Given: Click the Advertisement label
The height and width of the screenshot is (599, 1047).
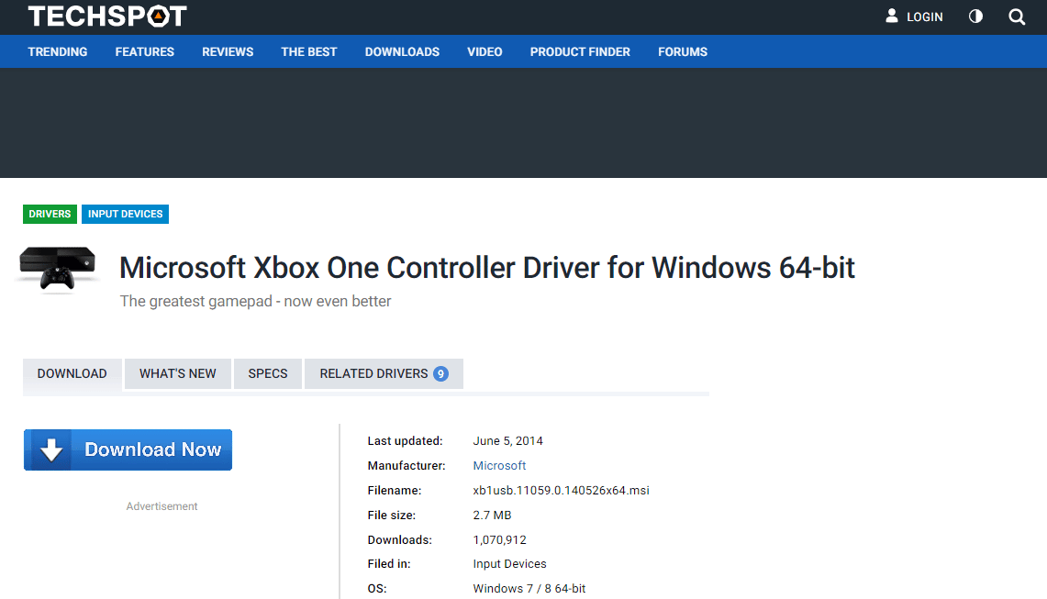Looking at the screenshot, I should click(x=162, y=506).
